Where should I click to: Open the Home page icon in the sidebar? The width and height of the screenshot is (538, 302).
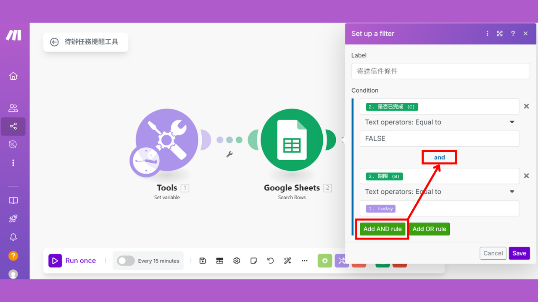click(13, 76)
